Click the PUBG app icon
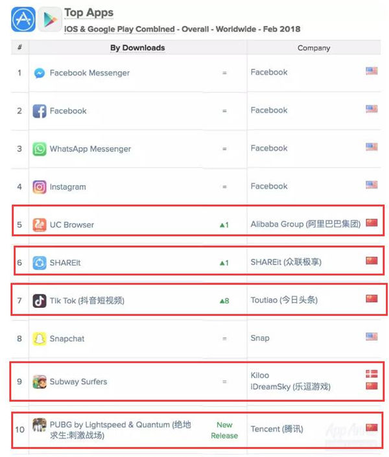389x457 pixels. [40, 425]
